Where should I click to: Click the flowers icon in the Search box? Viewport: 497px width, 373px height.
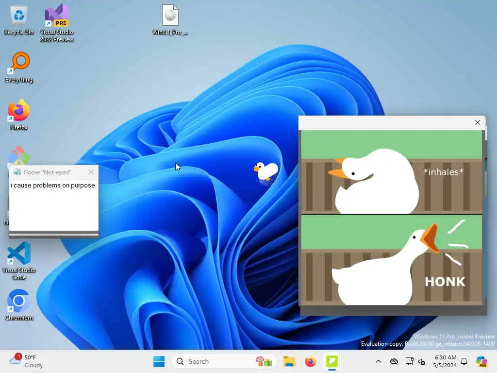(x=264, y=361)
